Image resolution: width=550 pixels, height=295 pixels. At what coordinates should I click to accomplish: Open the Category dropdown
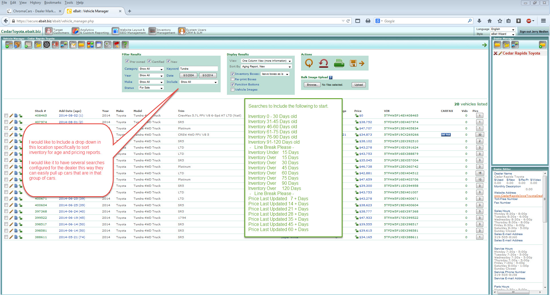[151, 69]
